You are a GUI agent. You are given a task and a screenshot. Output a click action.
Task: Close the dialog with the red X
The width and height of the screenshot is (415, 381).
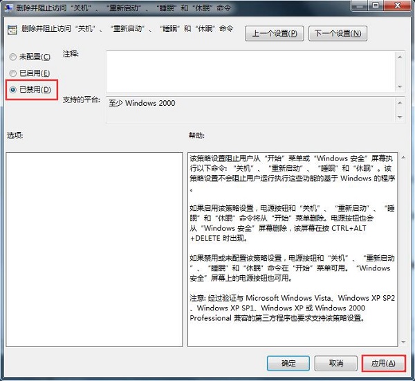point(397,6)
